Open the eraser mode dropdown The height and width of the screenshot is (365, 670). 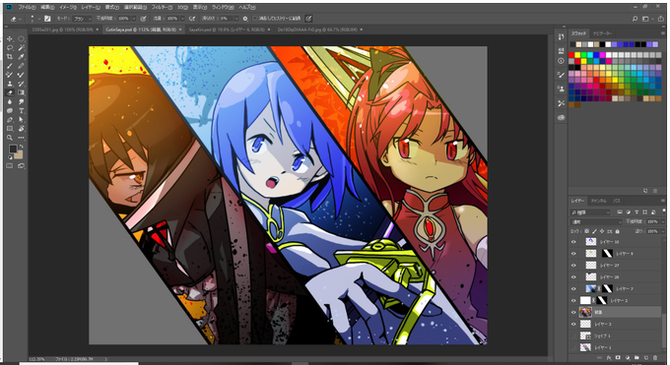click(82, 19)
